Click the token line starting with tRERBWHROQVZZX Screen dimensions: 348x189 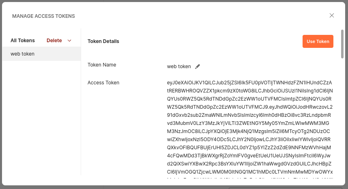250,91
